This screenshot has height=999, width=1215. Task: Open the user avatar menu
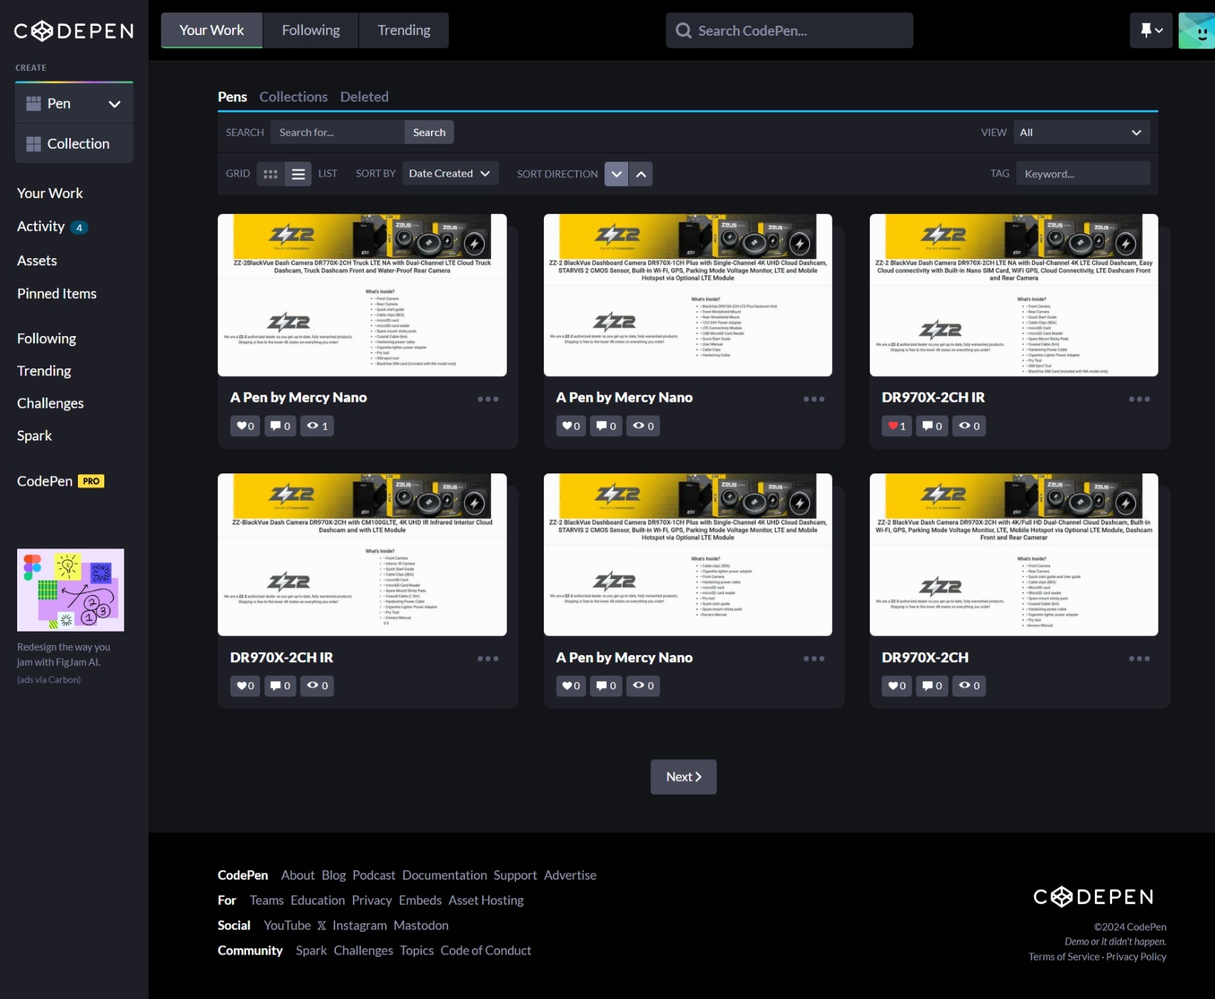[1196, 30]
